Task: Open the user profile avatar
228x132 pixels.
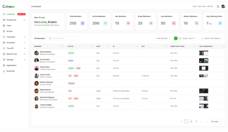Action: pyautogui.click(x=223, y=6)
